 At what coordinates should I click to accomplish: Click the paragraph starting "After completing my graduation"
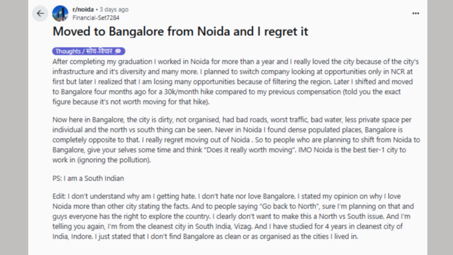click(x=235, y=81)
